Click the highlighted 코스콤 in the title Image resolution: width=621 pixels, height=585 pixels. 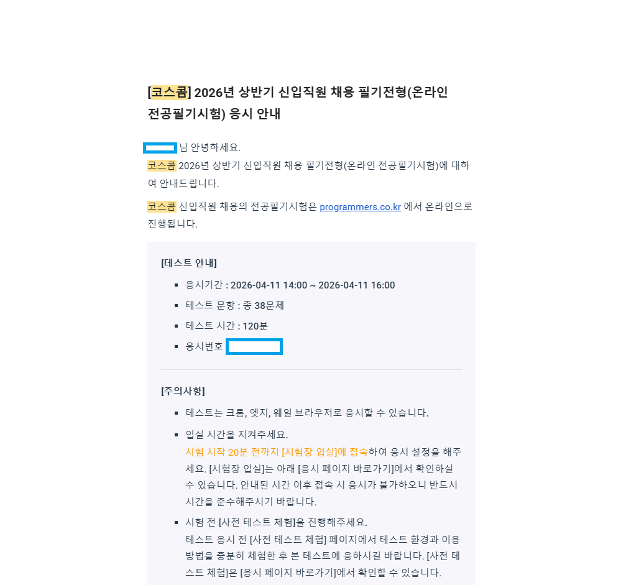tap(169, 92)
